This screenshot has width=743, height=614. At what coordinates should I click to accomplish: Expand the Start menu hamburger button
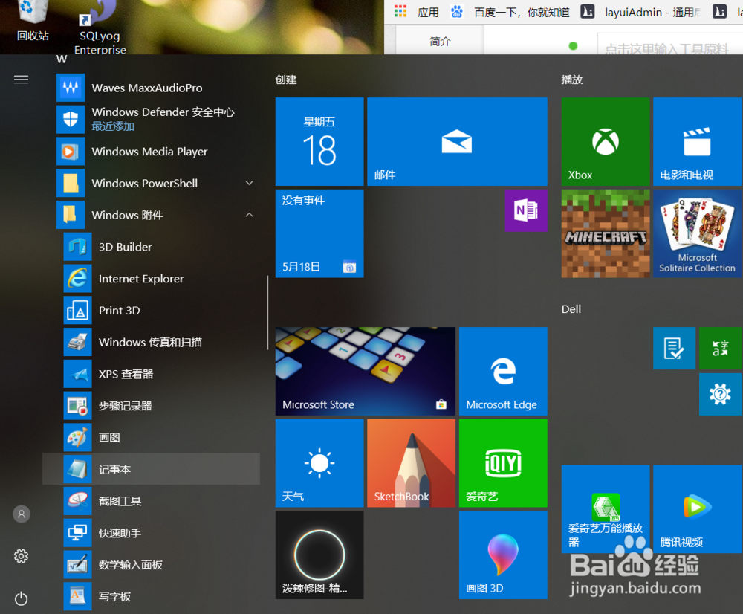tap(21, 80)
